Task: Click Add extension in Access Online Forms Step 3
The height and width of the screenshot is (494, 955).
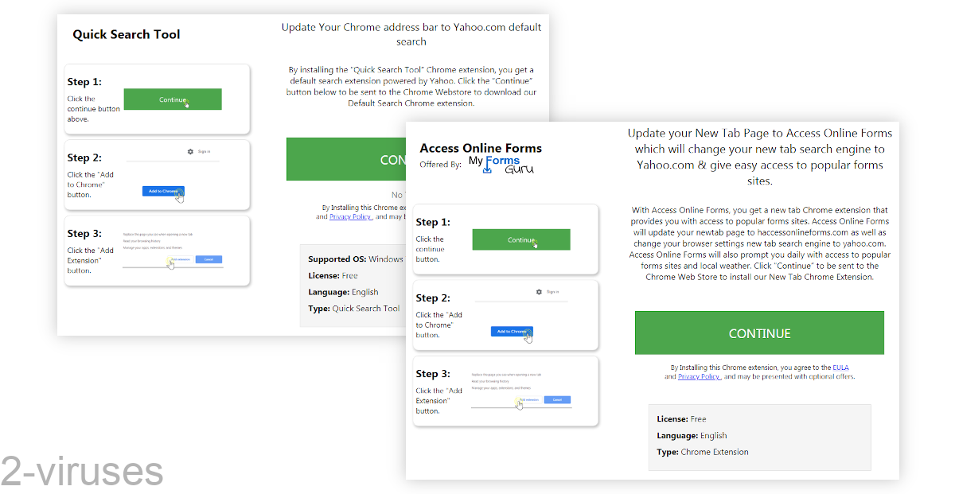Action: [529, 399]
